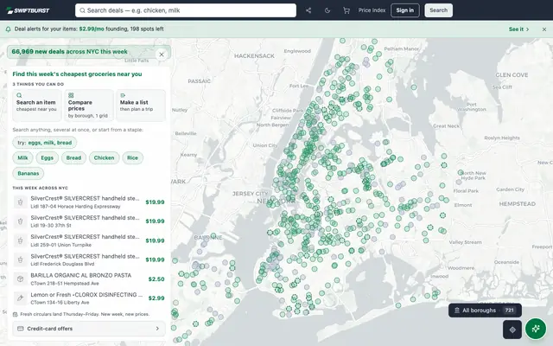Click the try eggs, milk, bread chip
Image resolution: width=553 pixels, height=346 pixels.
(x=44, y=143)
